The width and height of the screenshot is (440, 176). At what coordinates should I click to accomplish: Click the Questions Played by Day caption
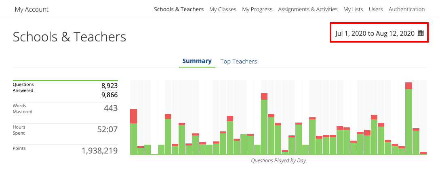click(278, 161)
